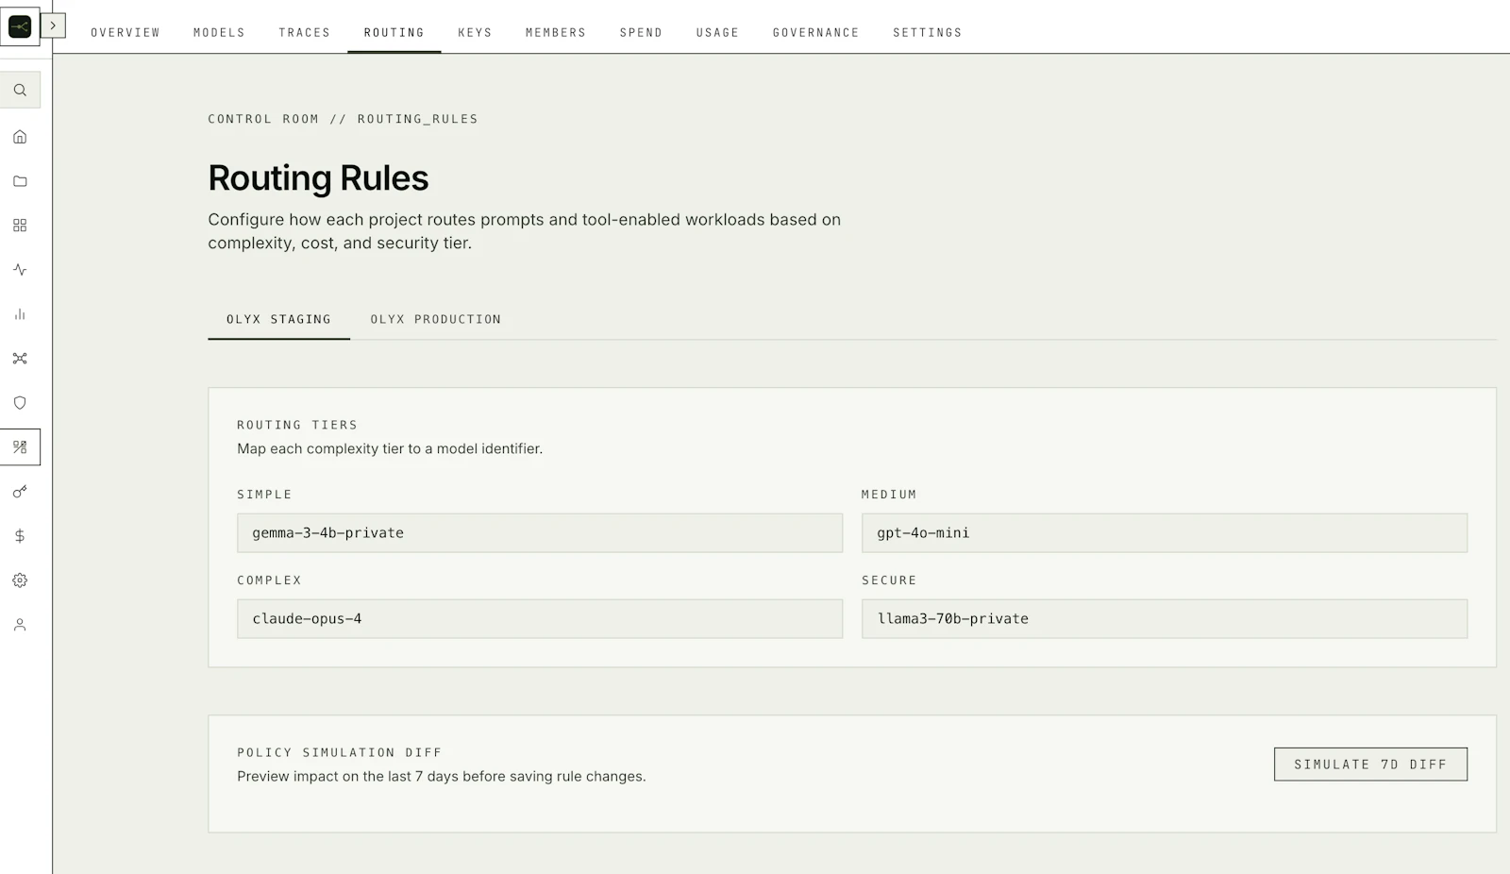Screen dimensions: 1510x874
Task: Go to home via sidebar house icon
Action: [x=20, y=137]
